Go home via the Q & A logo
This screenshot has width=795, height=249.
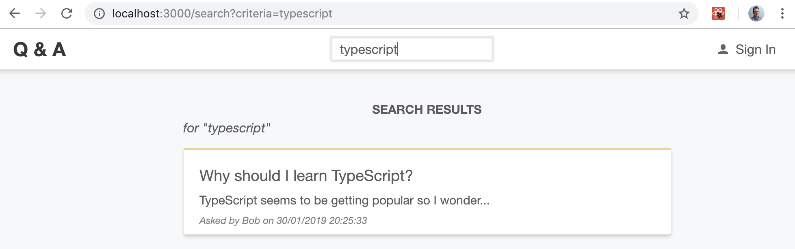[x=39, y=50]
